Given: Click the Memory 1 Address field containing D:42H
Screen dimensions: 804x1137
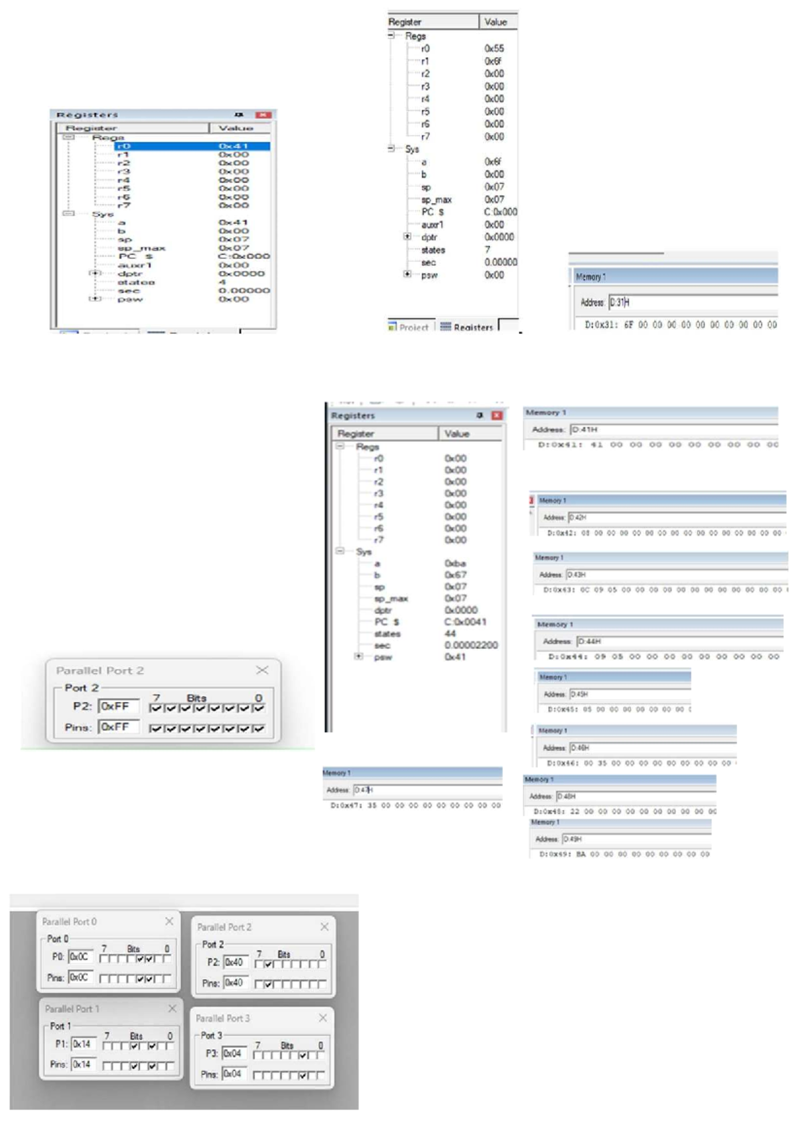Looking at the screenshot, I should tap(677, 518).
